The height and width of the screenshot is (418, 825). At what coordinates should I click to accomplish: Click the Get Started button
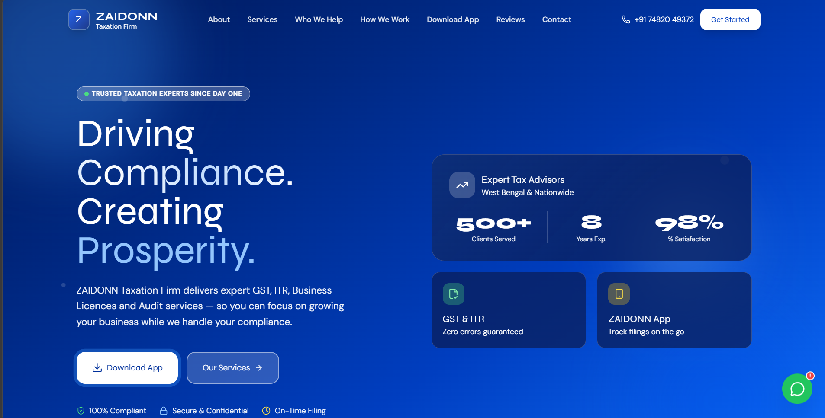[x=730, y=19]
